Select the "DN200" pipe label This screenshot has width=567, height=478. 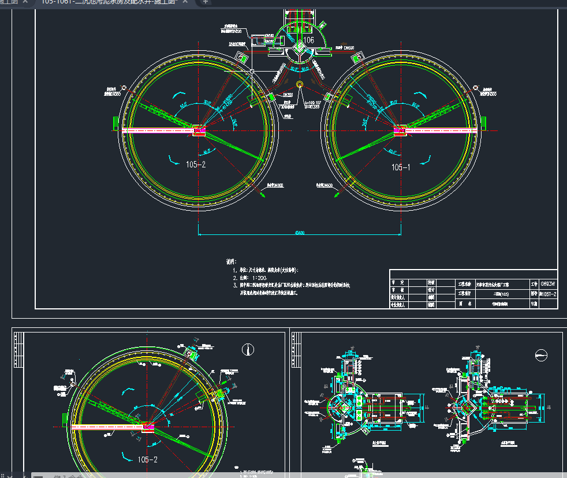point(288,95)
